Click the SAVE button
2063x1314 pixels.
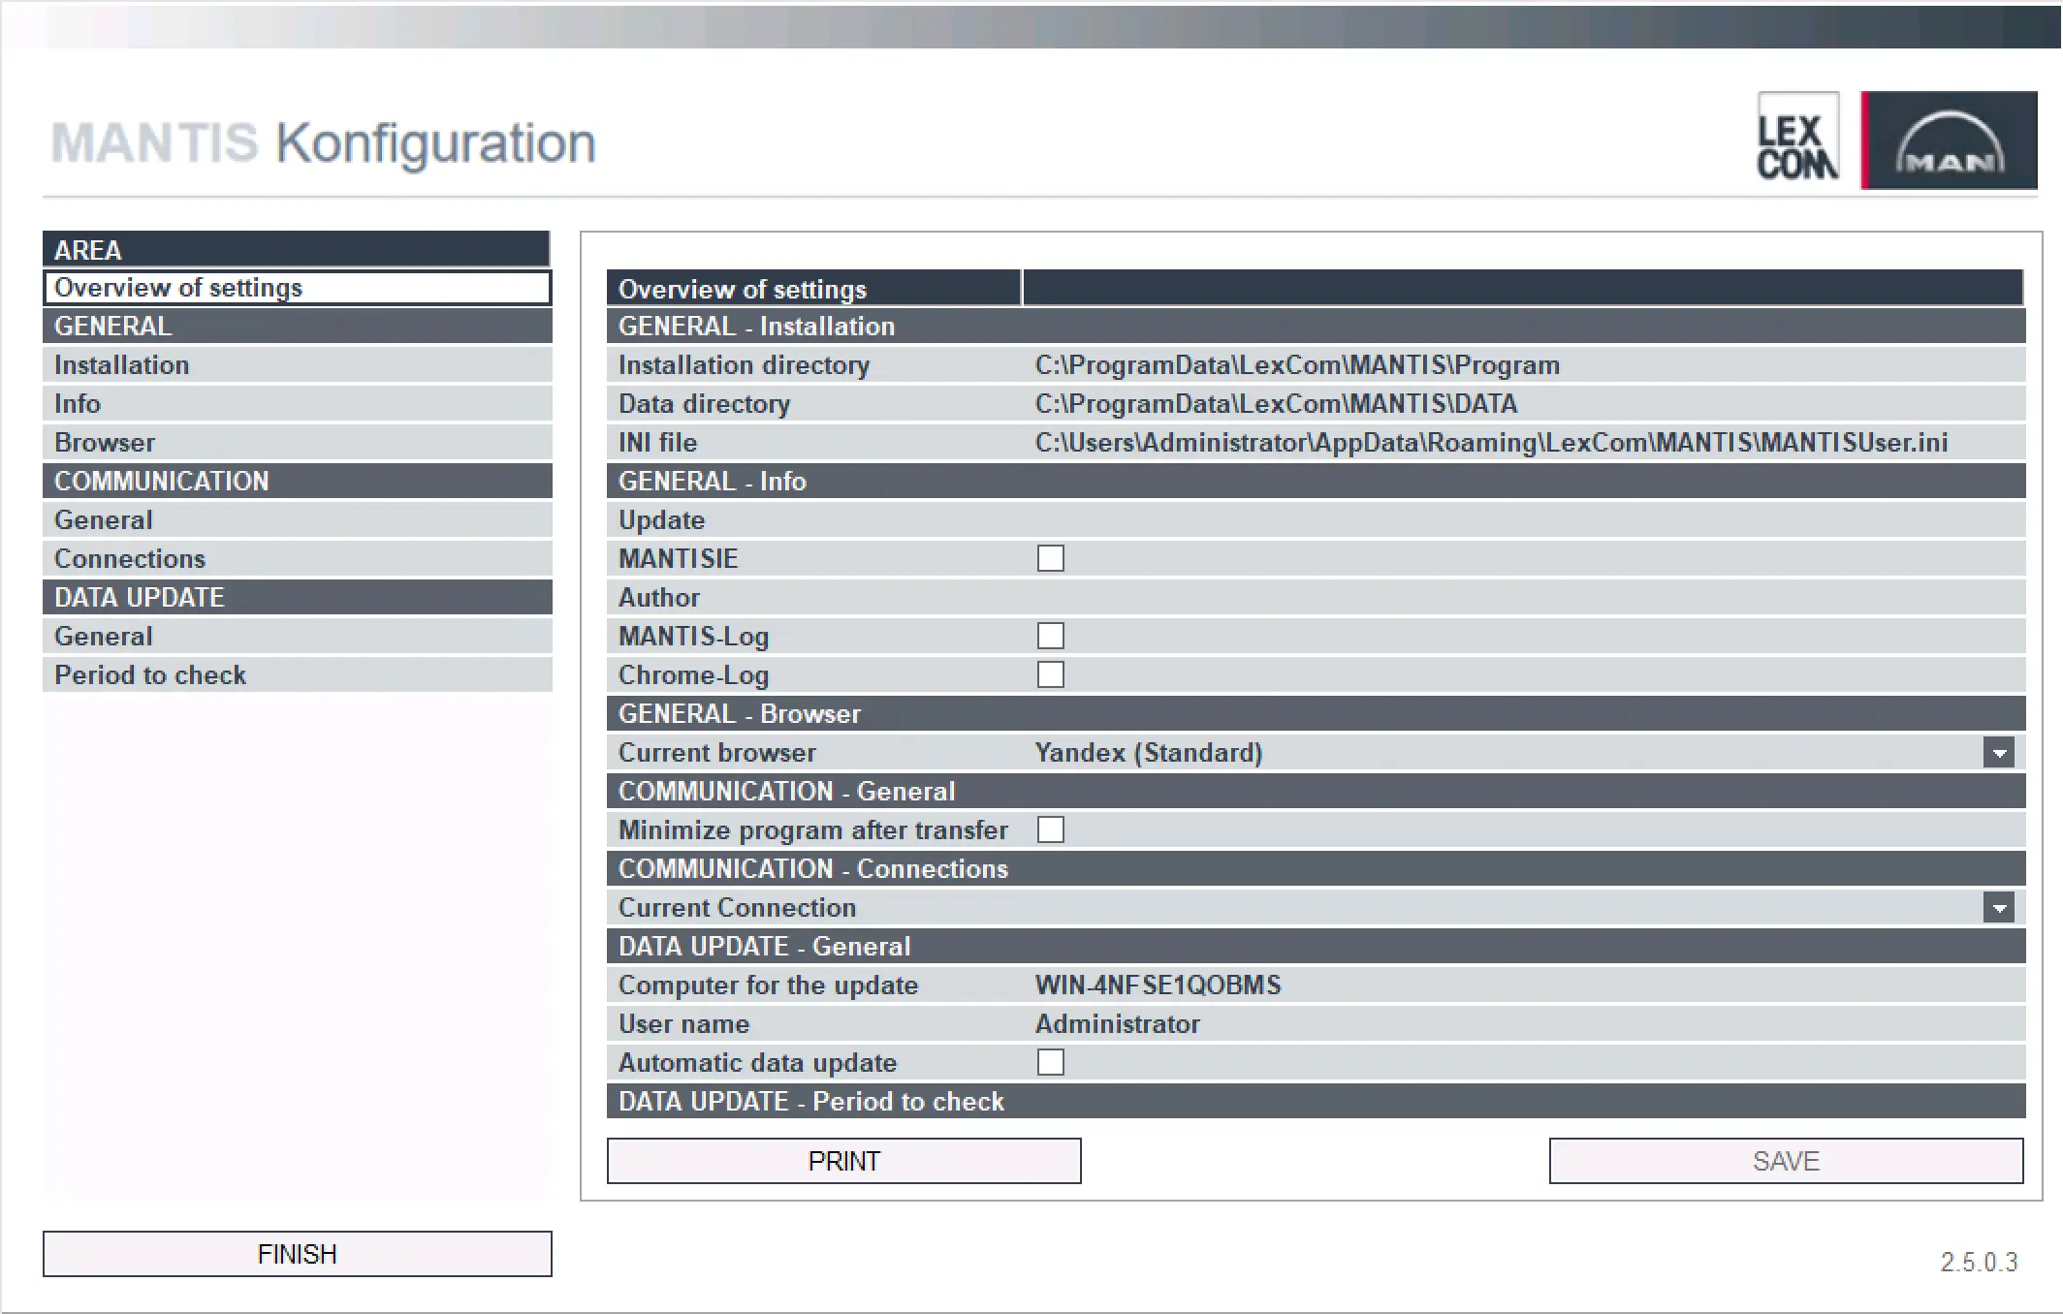coord(1787,1160)
